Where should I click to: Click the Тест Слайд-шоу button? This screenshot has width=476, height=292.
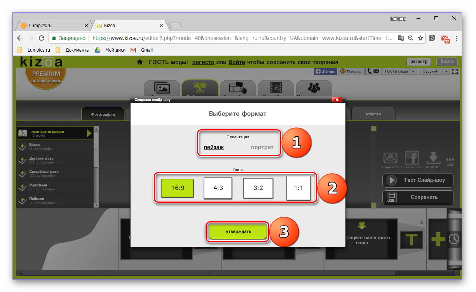pos(418,180)
